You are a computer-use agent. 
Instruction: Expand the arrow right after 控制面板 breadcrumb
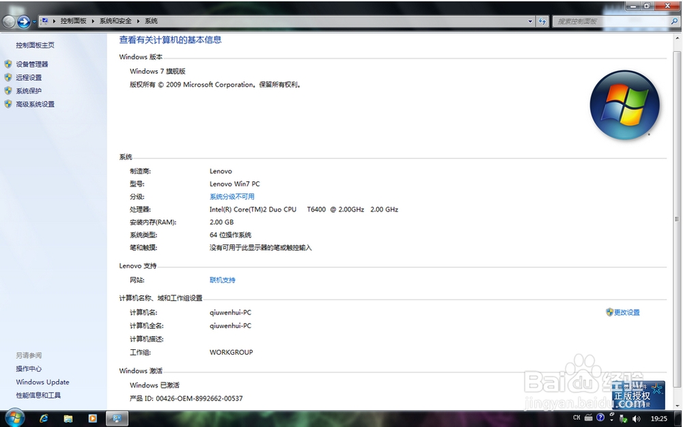pos(93,21)
